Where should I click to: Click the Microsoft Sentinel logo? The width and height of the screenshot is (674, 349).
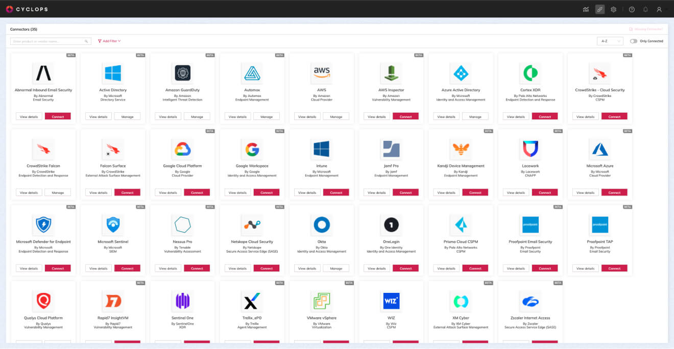112,225
